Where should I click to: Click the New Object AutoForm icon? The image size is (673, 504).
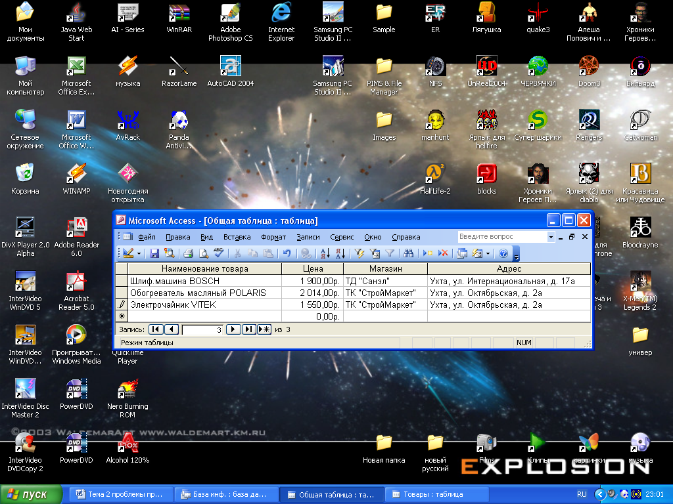click(477, 253)
